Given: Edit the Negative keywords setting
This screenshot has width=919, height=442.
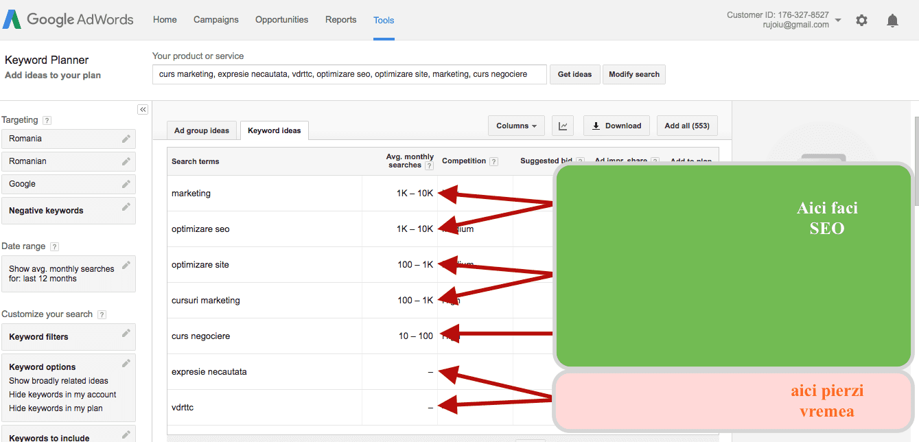Looking at the screenshot, I should click(69, 211).
